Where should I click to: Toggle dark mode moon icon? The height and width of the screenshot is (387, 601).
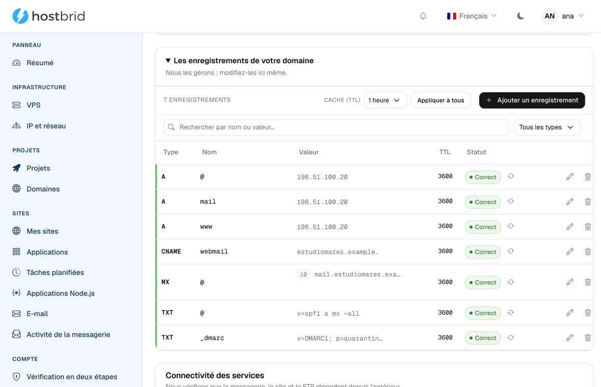(x=520, y=16)
